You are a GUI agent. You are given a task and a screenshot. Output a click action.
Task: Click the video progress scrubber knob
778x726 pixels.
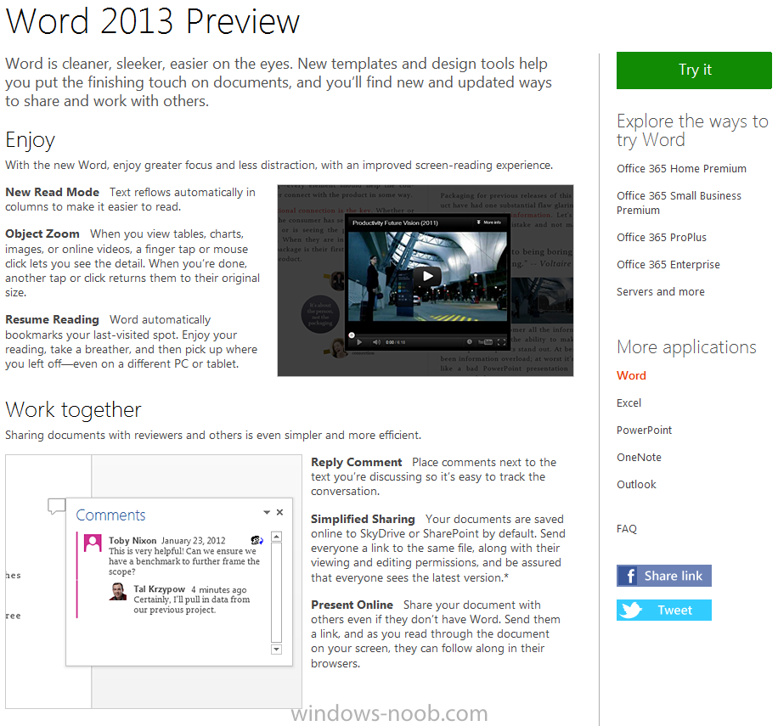pyautogui.click(x=352, y=335)
